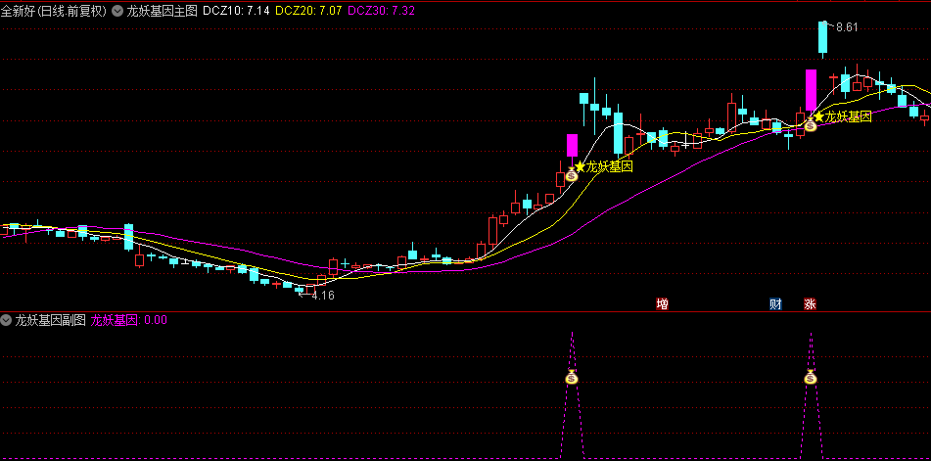Select the first magenta signal candle above left money bag
The image size is (931, 461).
[572, 146]
